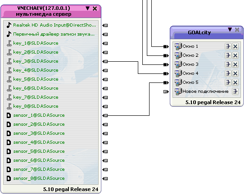Click output connector of sensor_1@SLDASource
Screen dimensions: 245x196
[105, 115]
